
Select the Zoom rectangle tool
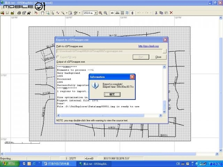[x=48, y=13]
